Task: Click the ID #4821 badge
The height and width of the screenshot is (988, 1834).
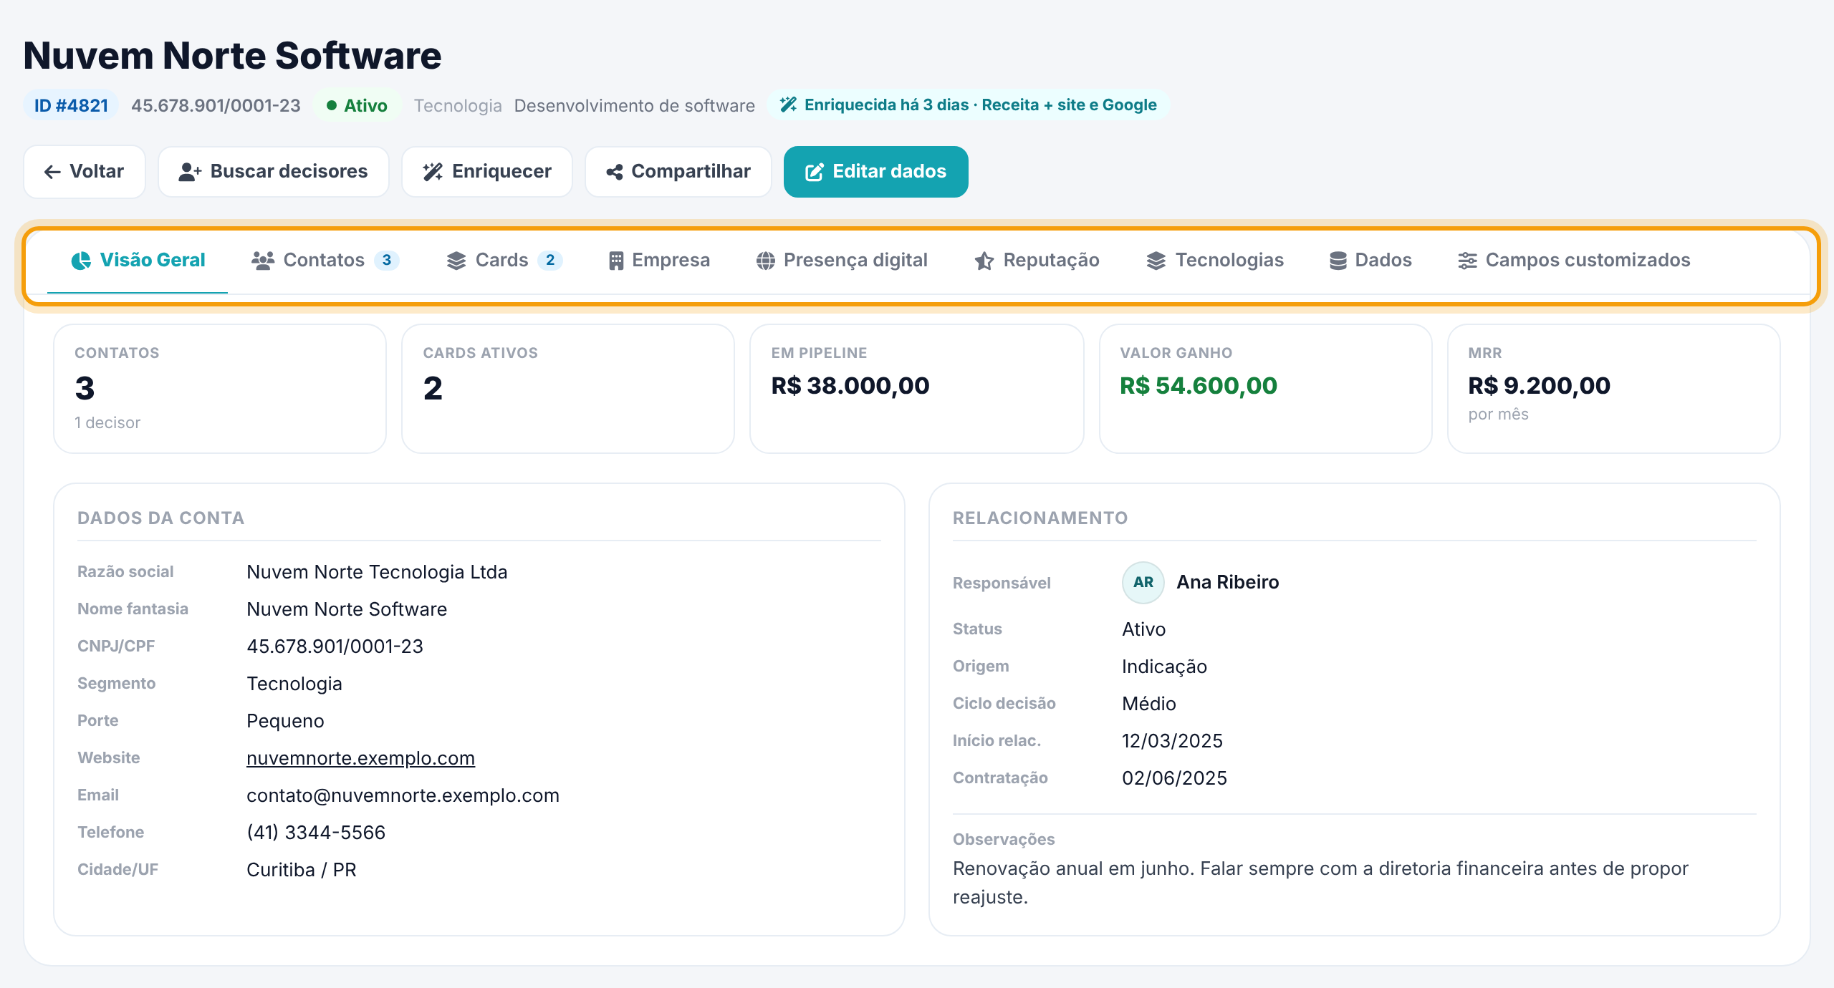Action: 71,105
